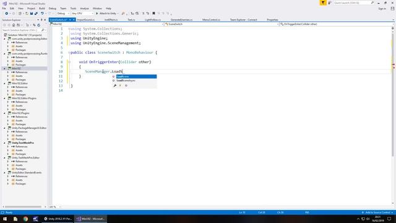This screenshot has height=223, width=396.
Task: Click the wrench icon in IntelliSense popup
Action: [115, 85]
